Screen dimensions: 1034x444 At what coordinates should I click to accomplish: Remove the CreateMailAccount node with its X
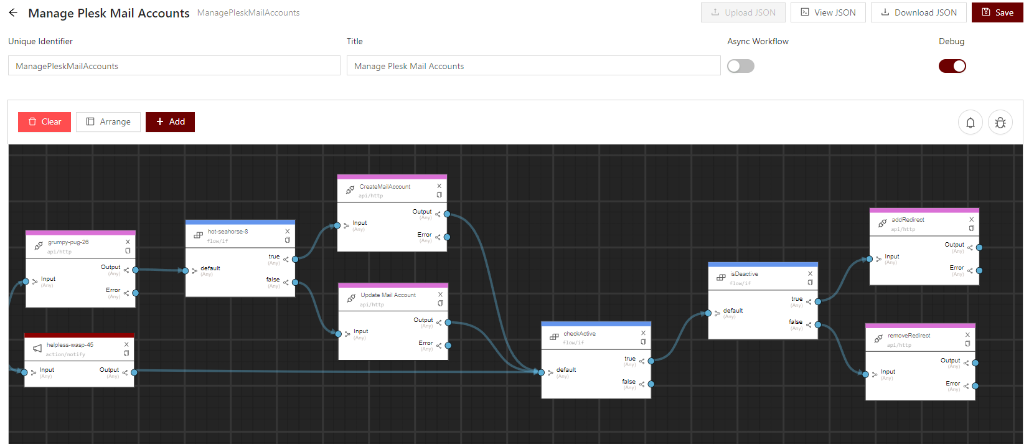pyautogui.click(x=439, y=186)
